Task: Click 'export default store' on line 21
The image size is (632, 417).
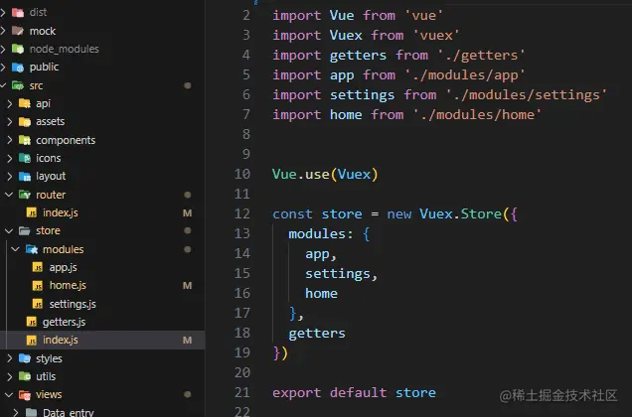Action: tap(354, 392)
